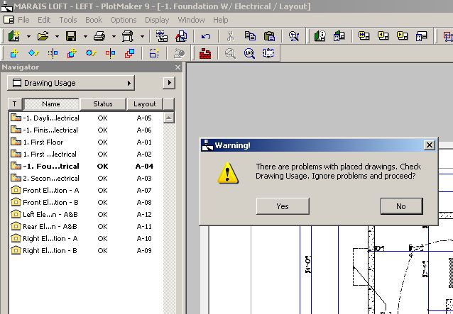Image resolution: width=453 pixels, height=314 pixels.
Task: Open the dropdown arrow beside Save icon
Action: (x=85, y=37)
